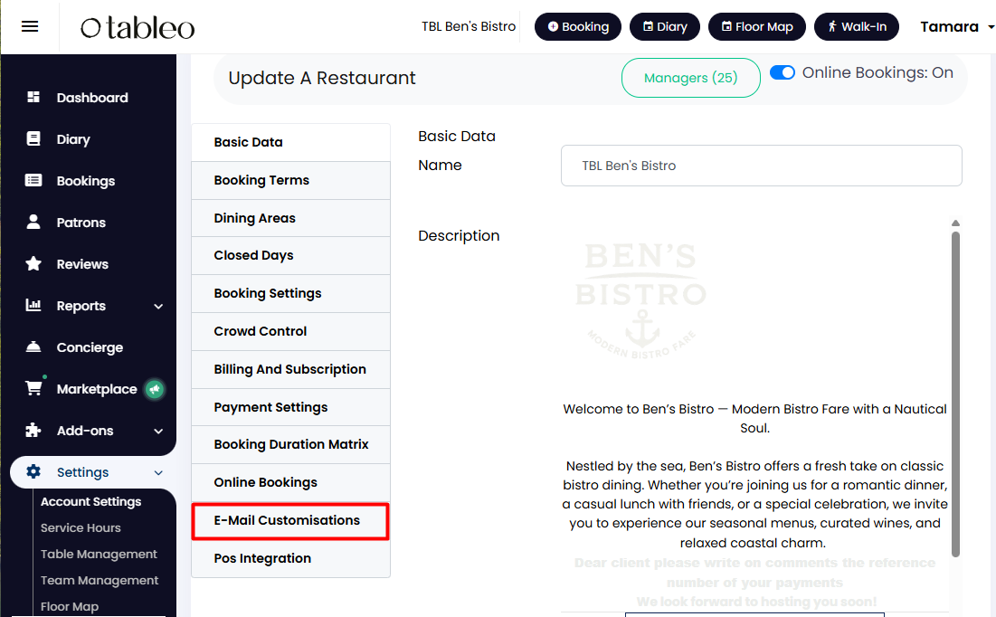Click the Bookings list icon
The width and height of the screenshot is (996, 617).
pyautogui.click(x=33, y=180)
